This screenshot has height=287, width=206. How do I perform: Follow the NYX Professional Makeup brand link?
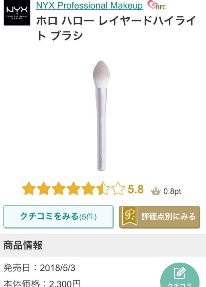point(89,5)
